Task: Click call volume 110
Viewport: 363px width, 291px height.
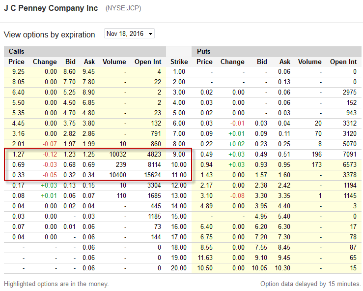Action: click(x=121, y=195)
